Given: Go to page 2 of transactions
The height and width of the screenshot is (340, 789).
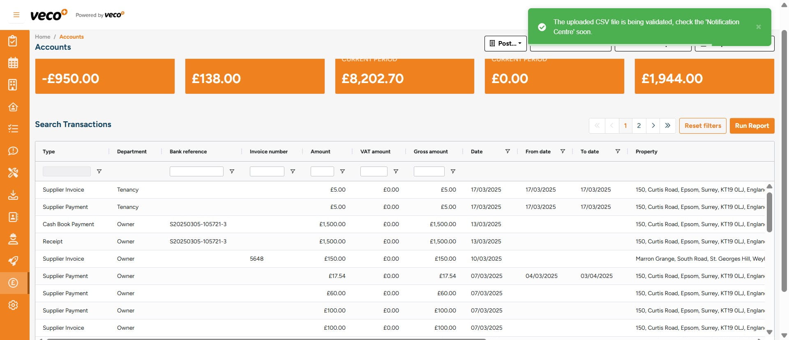Looking at the screenshot, I should click(639, 126).
